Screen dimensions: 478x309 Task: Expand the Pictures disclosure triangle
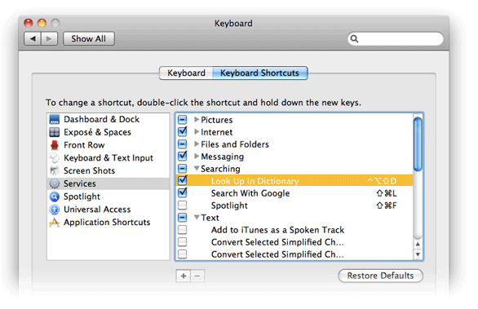[x=197, y=120]
